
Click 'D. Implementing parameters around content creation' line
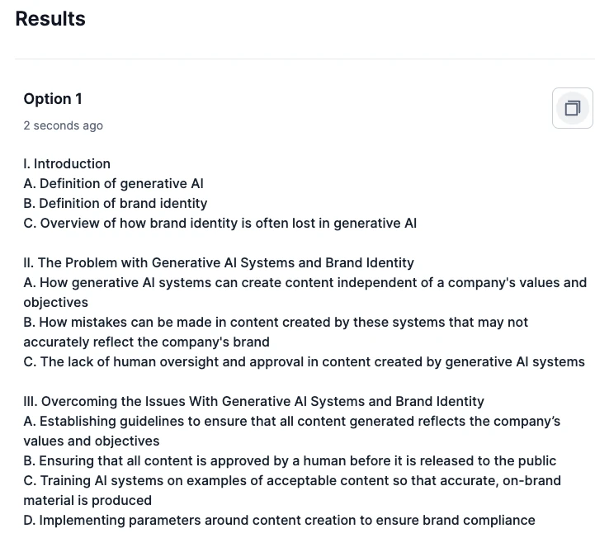click(x=279, y=520)
